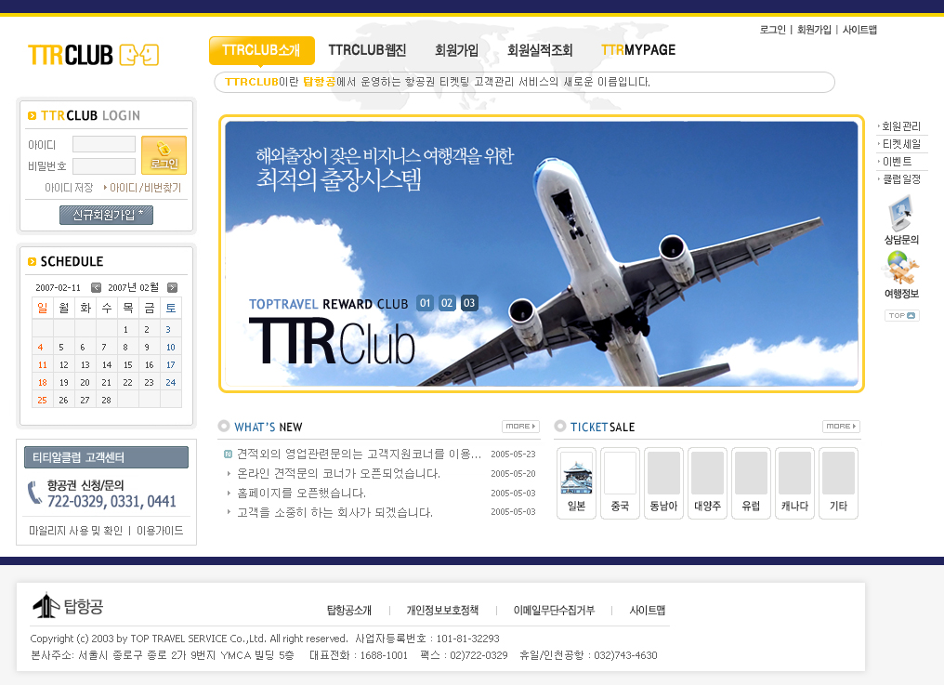
Task: Click the TOP scroll-up icon
Action: point(901,316)
